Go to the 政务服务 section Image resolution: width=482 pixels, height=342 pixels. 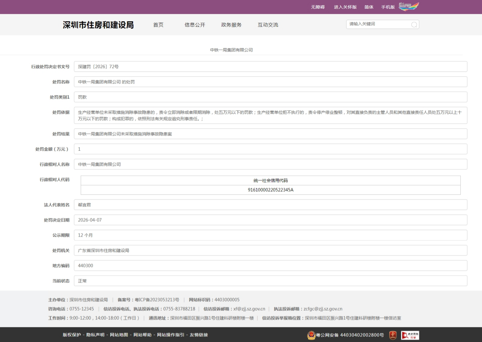click(231, 25)
